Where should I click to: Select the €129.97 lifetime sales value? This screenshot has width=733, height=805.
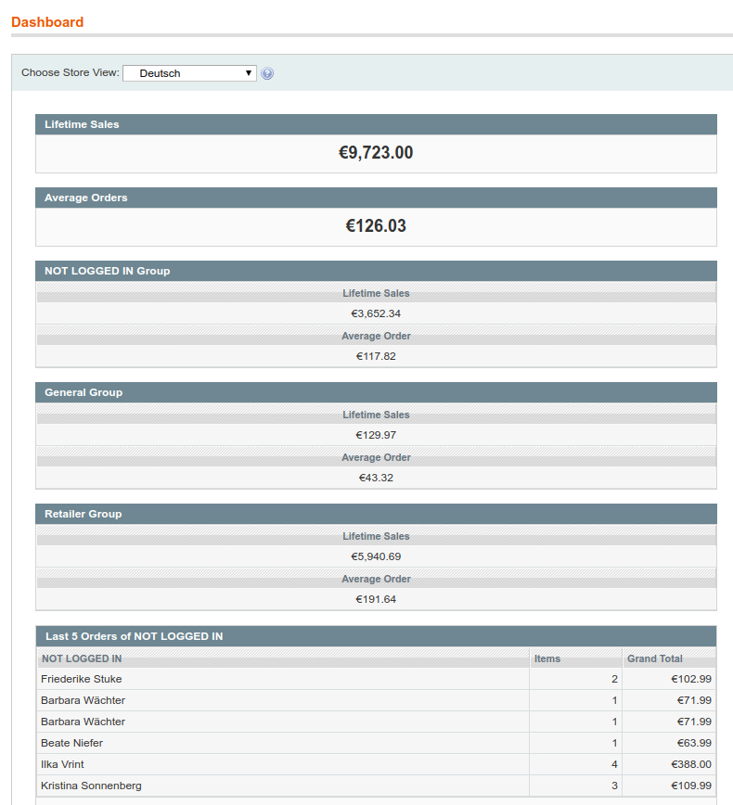(x=376, y=435)
